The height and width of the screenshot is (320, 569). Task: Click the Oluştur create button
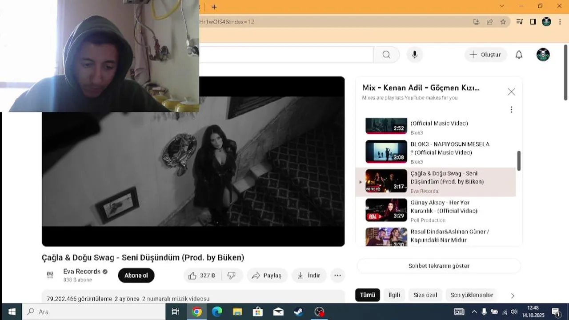[485, 55]
